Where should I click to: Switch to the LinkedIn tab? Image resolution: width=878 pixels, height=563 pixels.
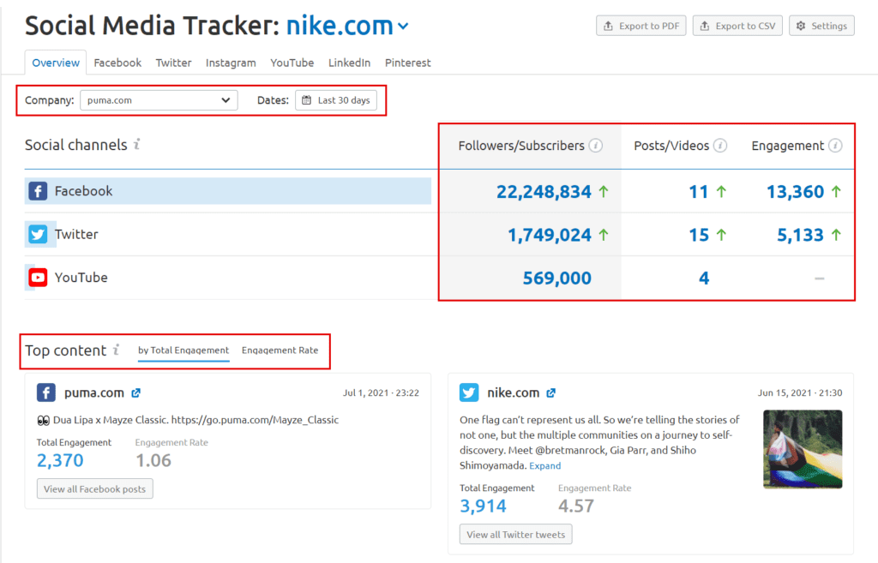(350, 63)
